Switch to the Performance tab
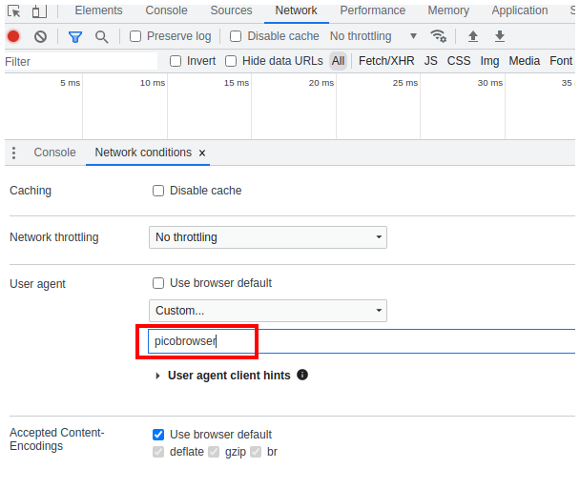 (372, 10)
